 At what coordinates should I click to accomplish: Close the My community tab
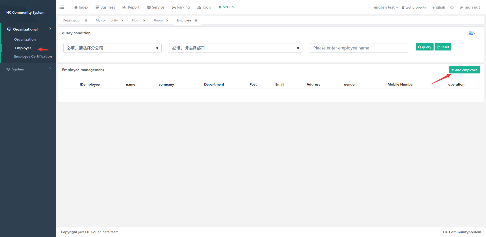click(x=122, y=20)
